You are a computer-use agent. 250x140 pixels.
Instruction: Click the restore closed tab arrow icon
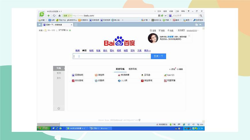coord(200,25)
